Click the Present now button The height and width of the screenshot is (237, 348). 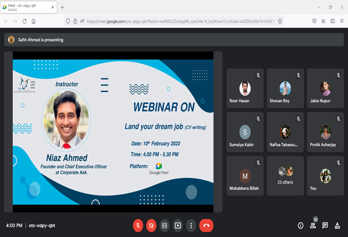pyautogui.click(x=178, y=225)
